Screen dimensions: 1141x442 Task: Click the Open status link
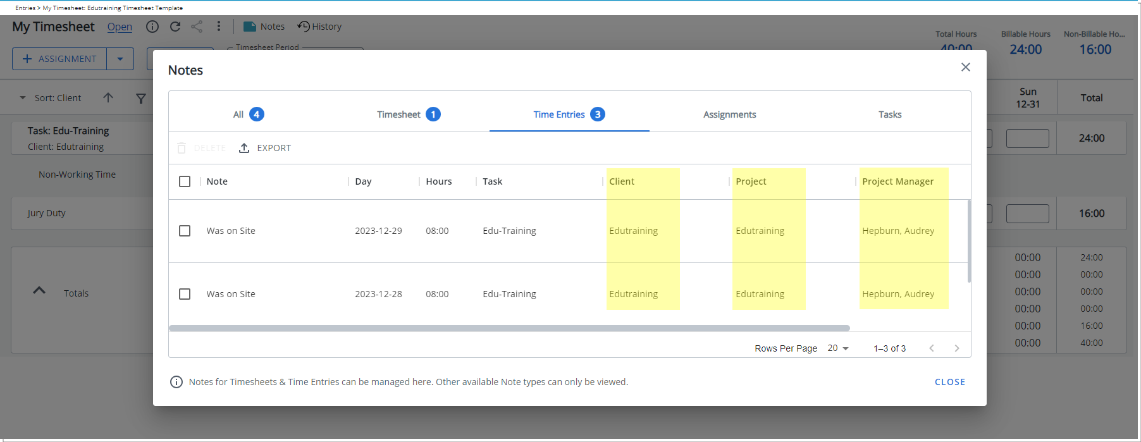[120, 27]
